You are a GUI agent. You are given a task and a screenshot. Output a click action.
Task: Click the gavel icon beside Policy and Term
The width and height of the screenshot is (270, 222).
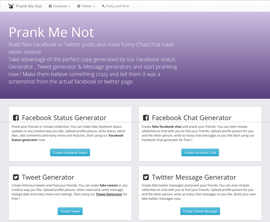pos(103,6)
